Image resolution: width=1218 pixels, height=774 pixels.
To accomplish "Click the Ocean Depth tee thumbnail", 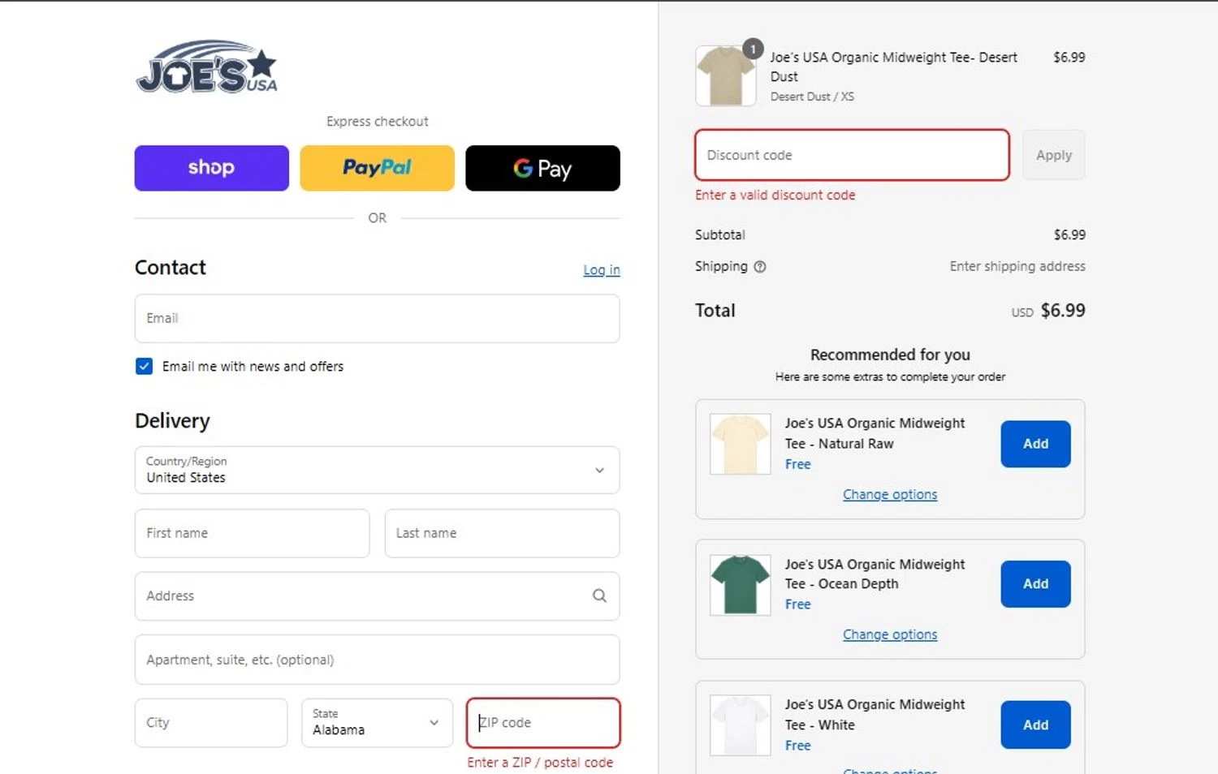I will pos(740,585).
